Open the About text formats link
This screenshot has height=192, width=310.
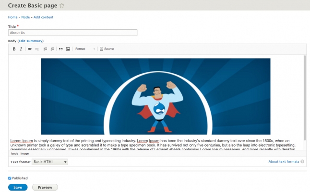pyautogui.click(x=284, y=161)
